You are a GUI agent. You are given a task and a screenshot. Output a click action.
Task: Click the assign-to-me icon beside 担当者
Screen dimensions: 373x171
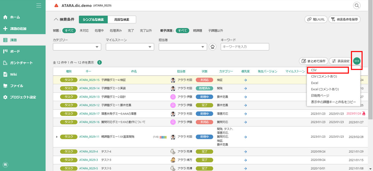coord(213,47)
